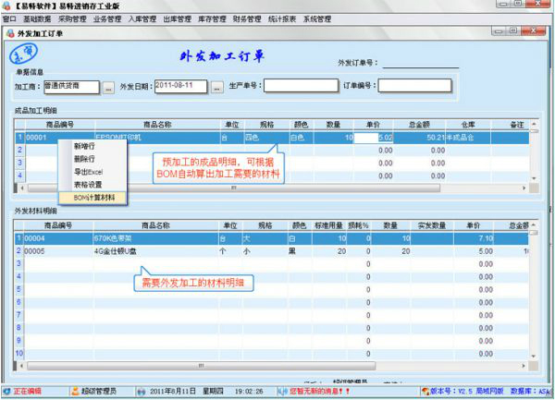
Task: Click the 订单编号 input field
Action: [x=414, y=86]
